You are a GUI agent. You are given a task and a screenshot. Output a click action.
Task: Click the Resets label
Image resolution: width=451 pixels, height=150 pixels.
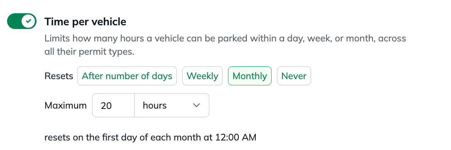pos(59,76)
